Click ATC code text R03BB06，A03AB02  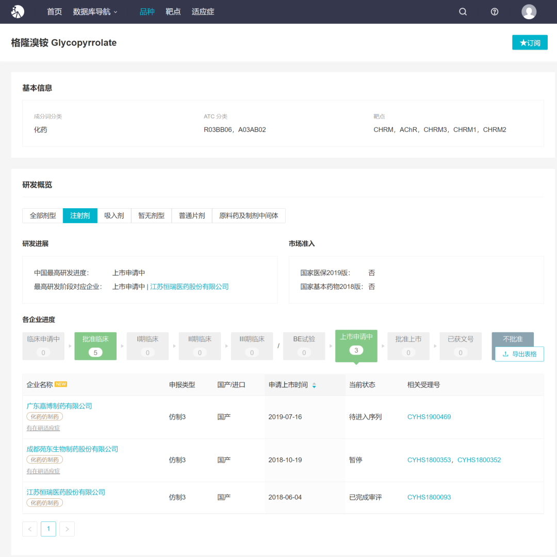(x=235, y=130)
